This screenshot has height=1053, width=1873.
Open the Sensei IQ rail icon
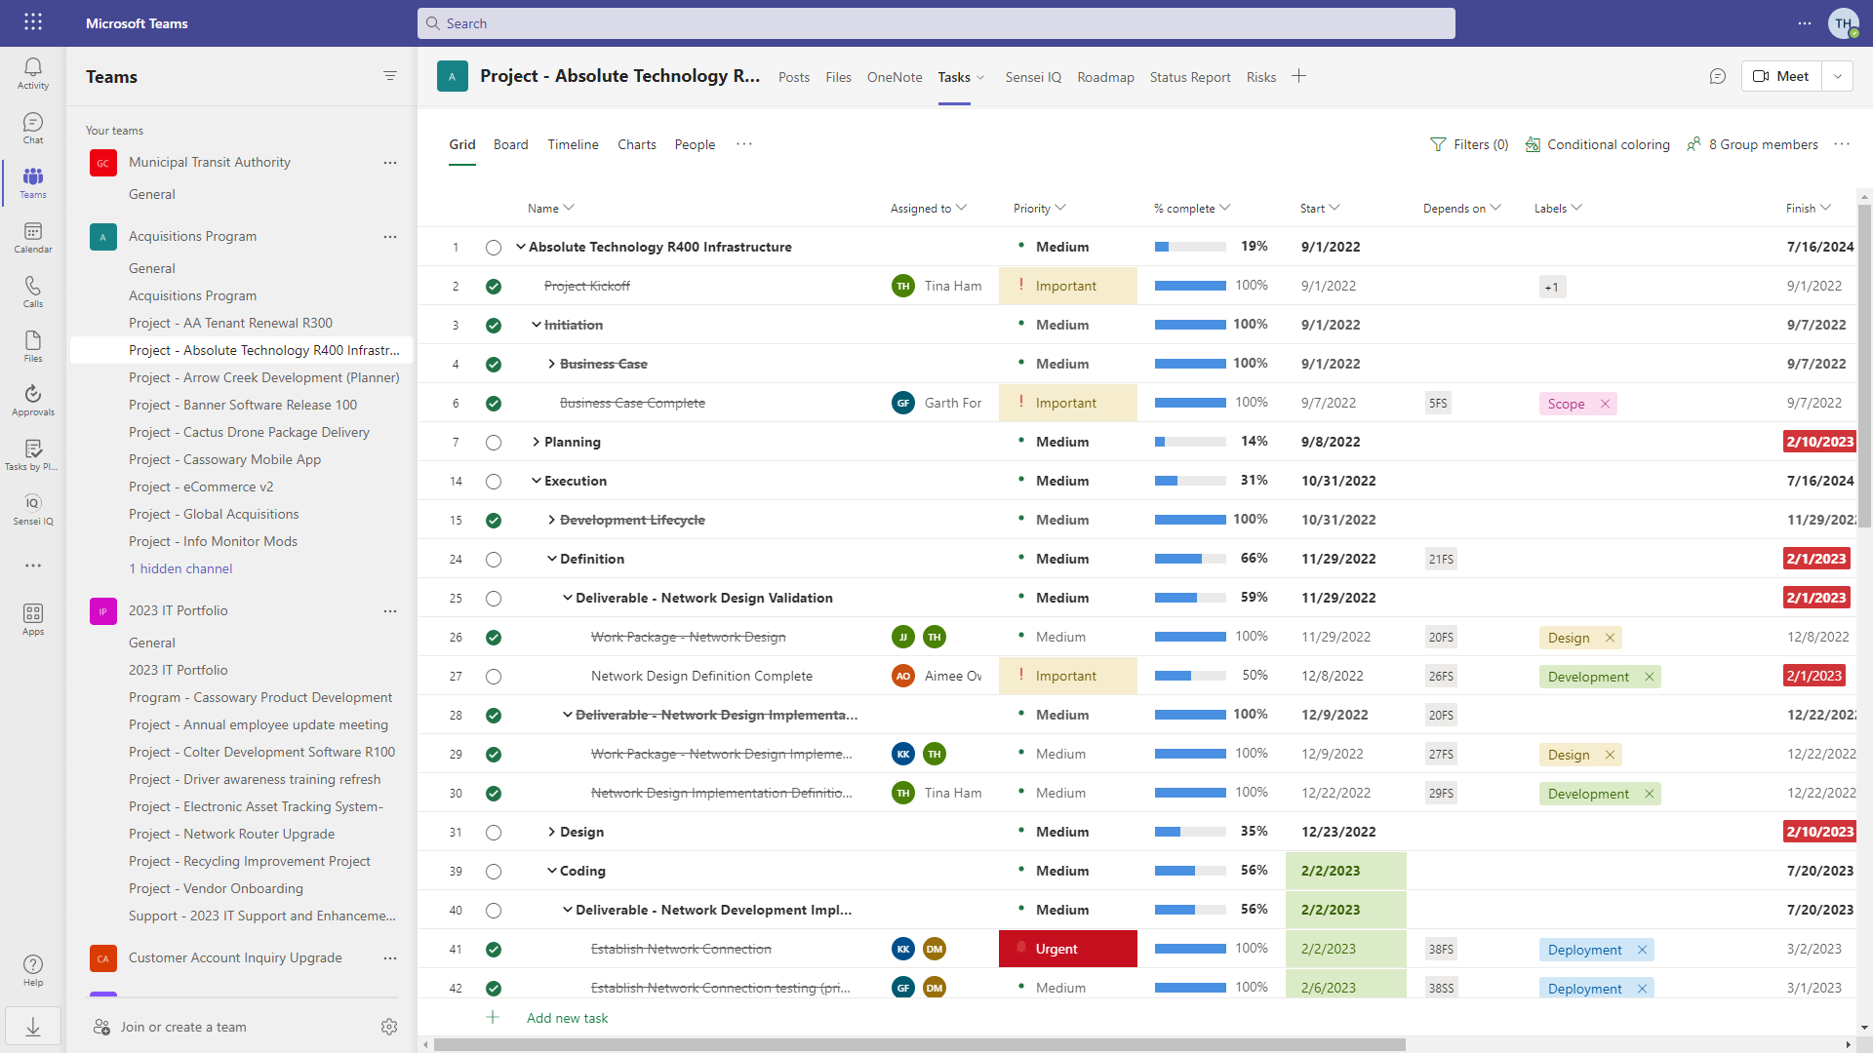tap(33, 509)
